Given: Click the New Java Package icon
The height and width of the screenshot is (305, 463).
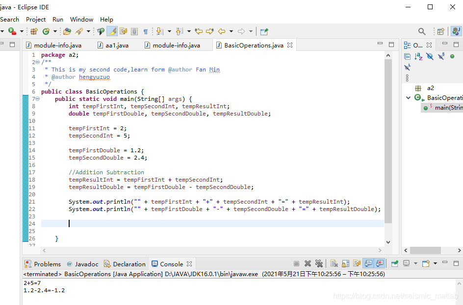Looking at the screenshot, I should point(34,31).
